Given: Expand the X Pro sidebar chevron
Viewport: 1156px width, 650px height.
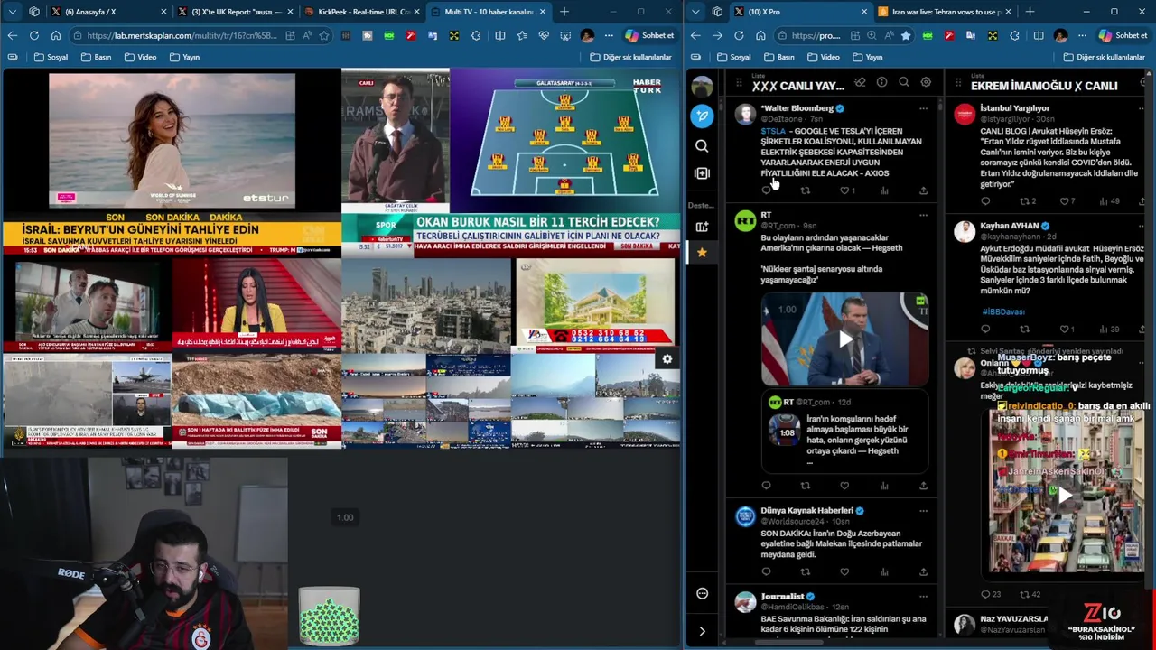Looking at the screenshot, I should point(702,631).
